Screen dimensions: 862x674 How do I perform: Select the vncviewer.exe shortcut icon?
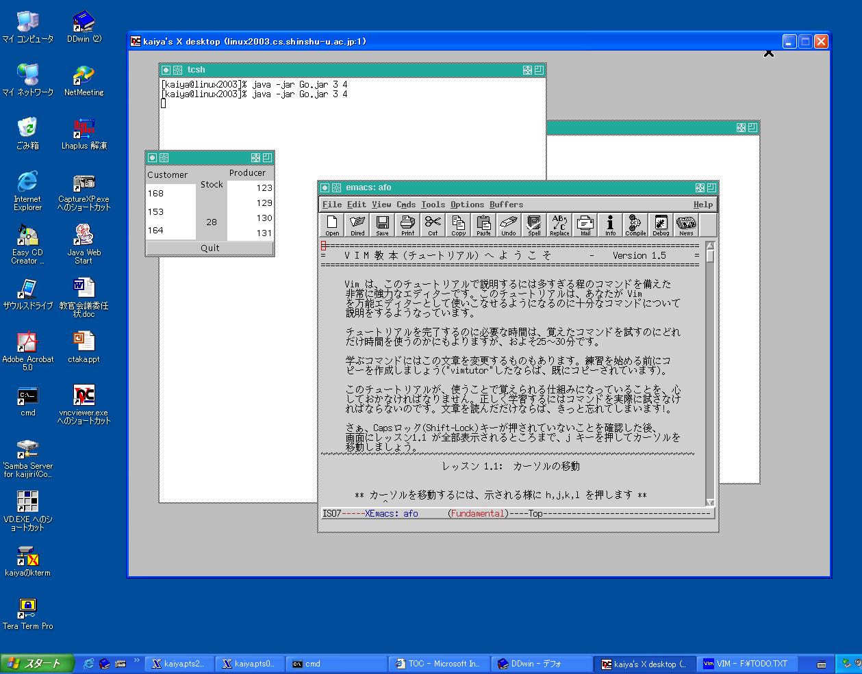point(84,404)
